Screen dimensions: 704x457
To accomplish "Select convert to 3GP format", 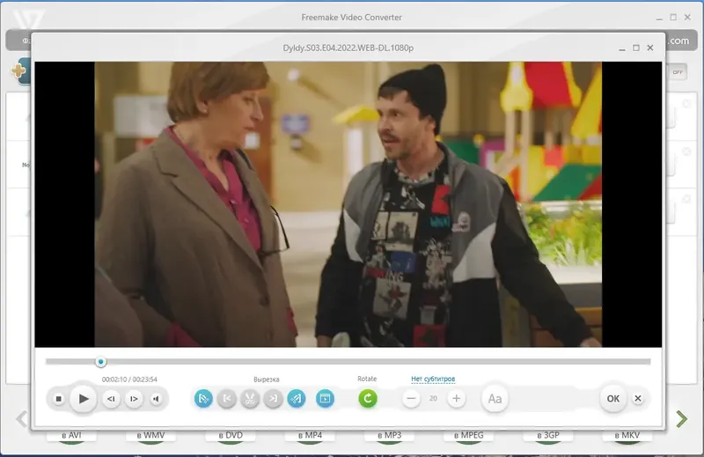I will [x=548, y=437].
